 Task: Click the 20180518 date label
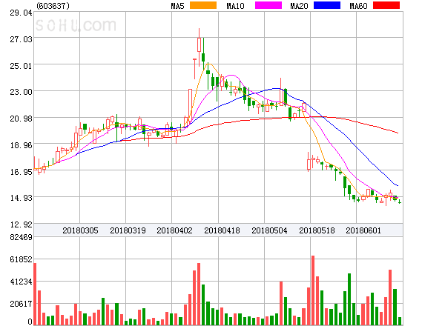point(317,230)
